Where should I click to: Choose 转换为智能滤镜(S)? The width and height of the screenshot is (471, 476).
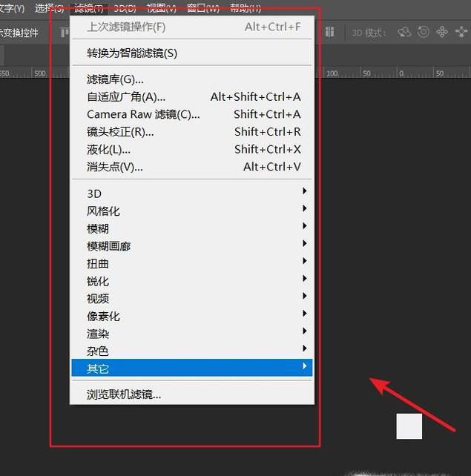[x=192, y=53]
